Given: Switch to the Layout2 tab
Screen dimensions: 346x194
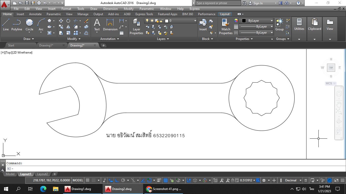Looking at the screenshot, I should pos(43,174).
